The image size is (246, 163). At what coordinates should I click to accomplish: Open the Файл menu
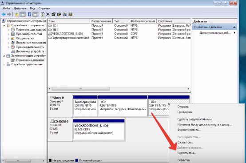click(6, 8)
